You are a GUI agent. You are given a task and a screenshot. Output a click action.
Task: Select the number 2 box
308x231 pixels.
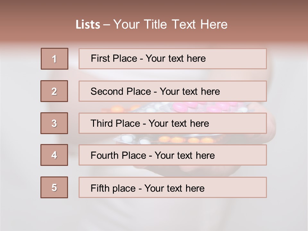click(54, 91)
